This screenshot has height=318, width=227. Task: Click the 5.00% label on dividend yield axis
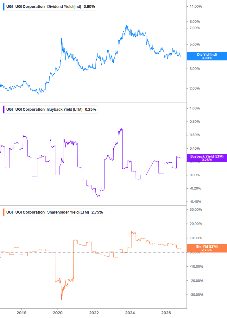(195, 44)
